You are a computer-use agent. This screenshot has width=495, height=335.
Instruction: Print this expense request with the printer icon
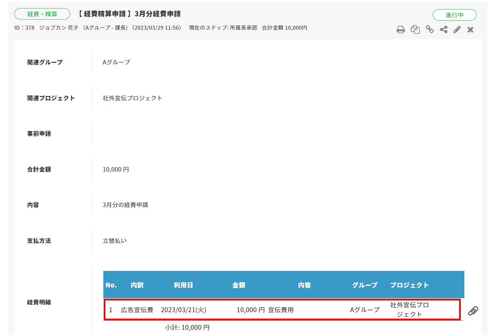[400, 30]
